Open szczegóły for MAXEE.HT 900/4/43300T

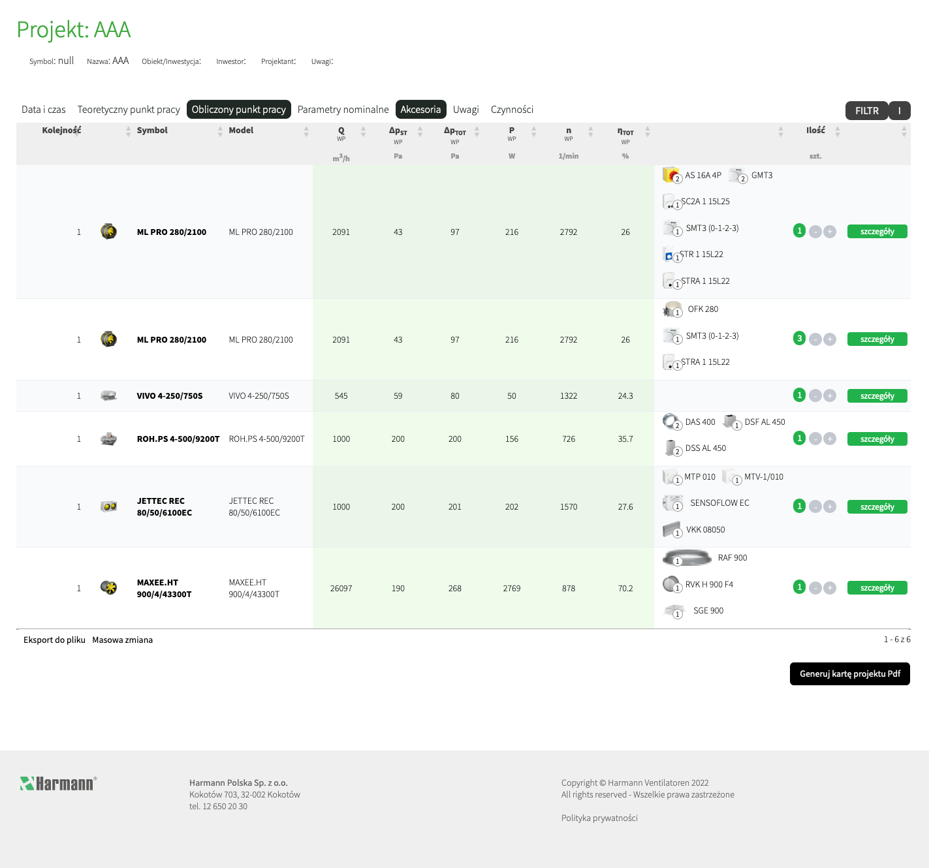coord(877,588)
